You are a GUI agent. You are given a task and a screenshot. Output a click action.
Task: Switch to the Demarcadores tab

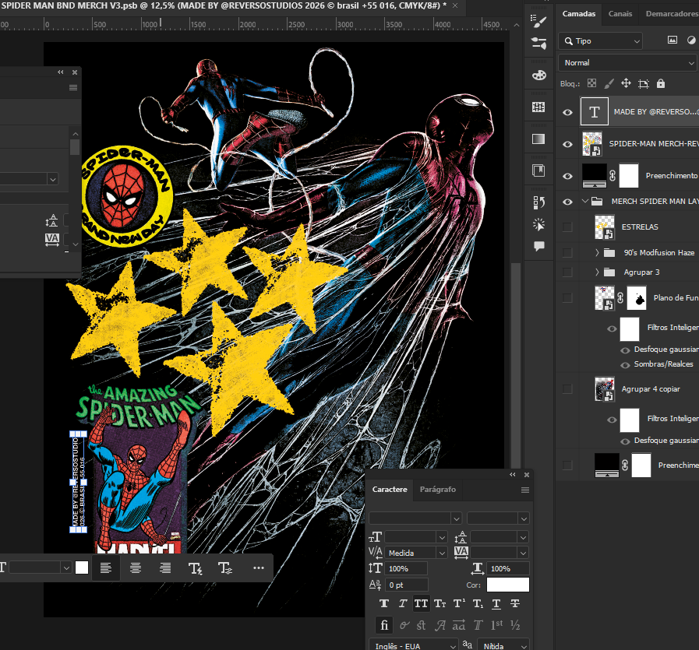tap(672, 14)
